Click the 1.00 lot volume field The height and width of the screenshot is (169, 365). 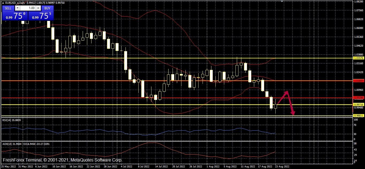coord(28,8)
